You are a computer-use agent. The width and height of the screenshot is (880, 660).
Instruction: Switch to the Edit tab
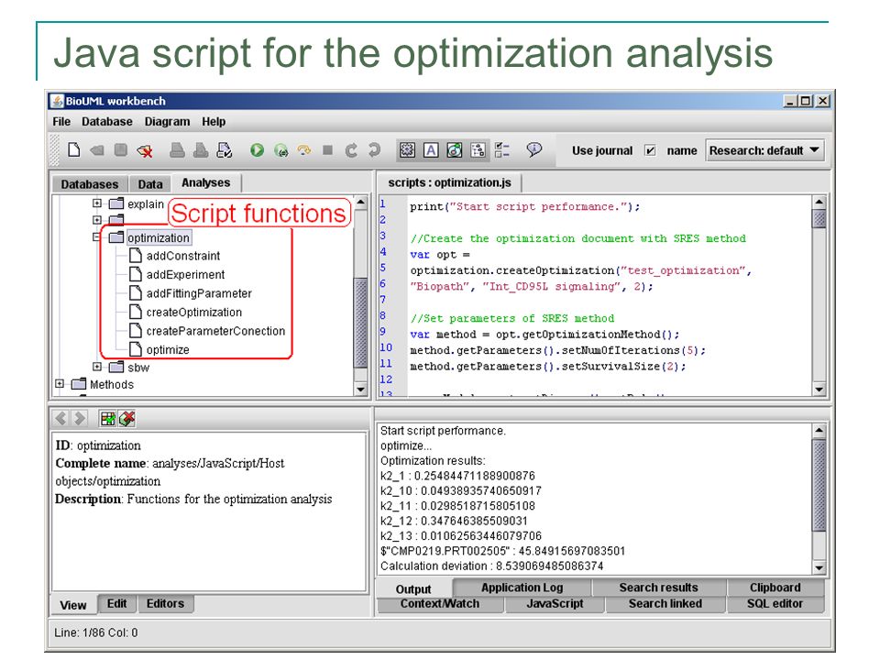tap(116, 604)
